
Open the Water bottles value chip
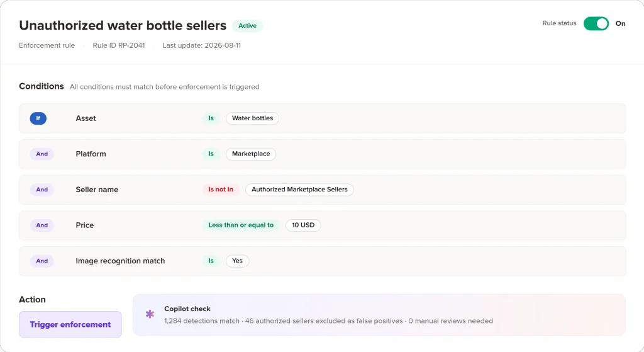252,118
